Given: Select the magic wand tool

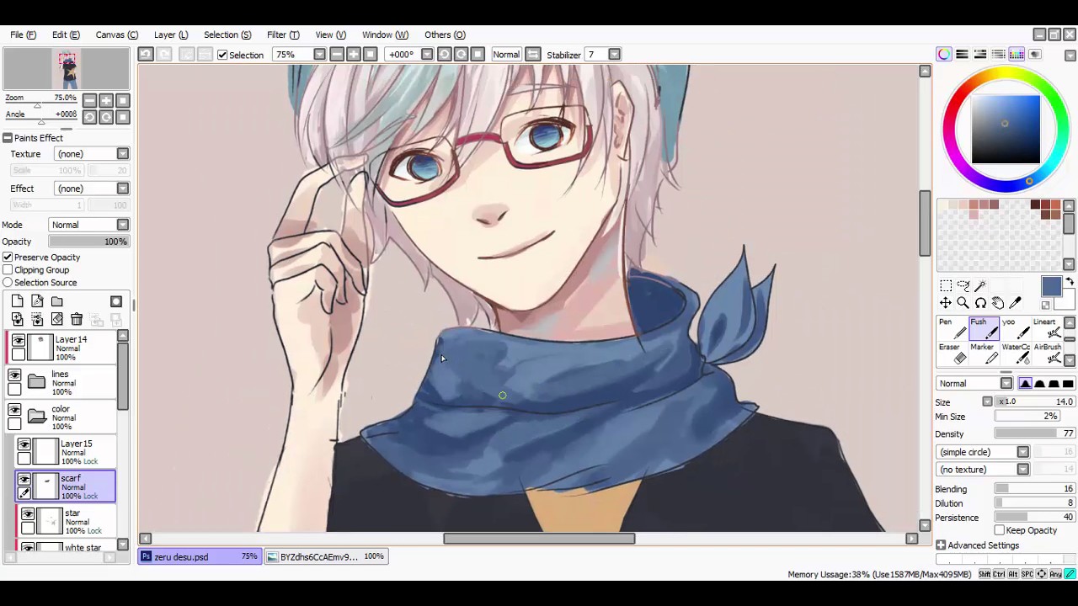Looking at the screenshot, I should click(980, 286).
